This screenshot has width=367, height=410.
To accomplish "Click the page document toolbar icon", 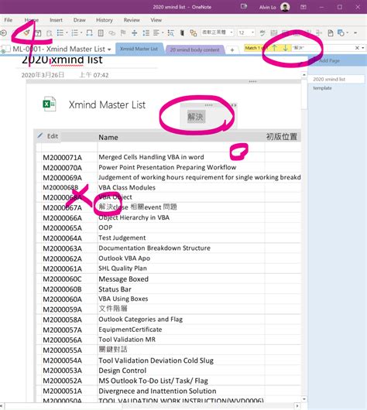I will (331, 33).
